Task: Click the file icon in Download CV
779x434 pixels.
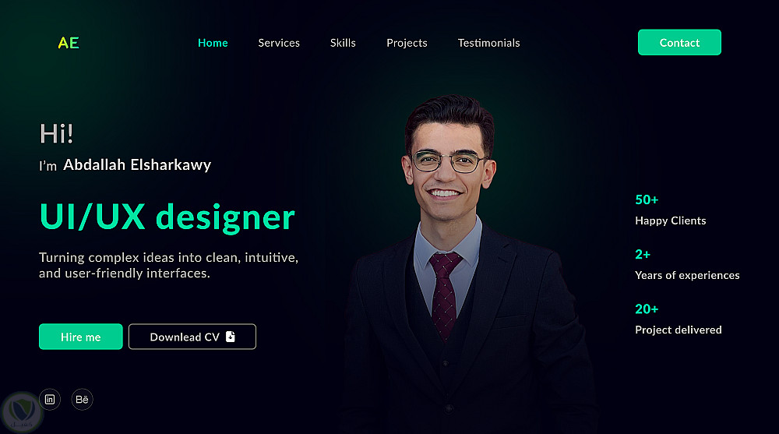Action: pos(231,337)
